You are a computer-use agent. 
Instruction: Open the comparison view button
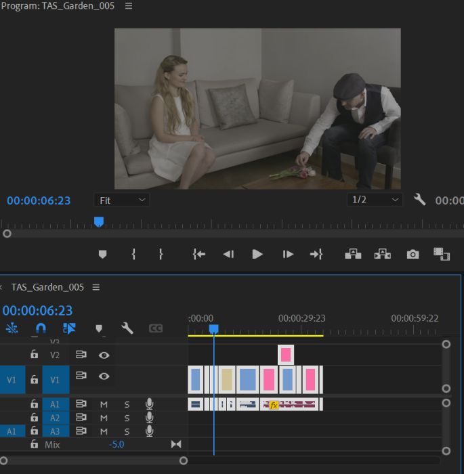[442, 254]
